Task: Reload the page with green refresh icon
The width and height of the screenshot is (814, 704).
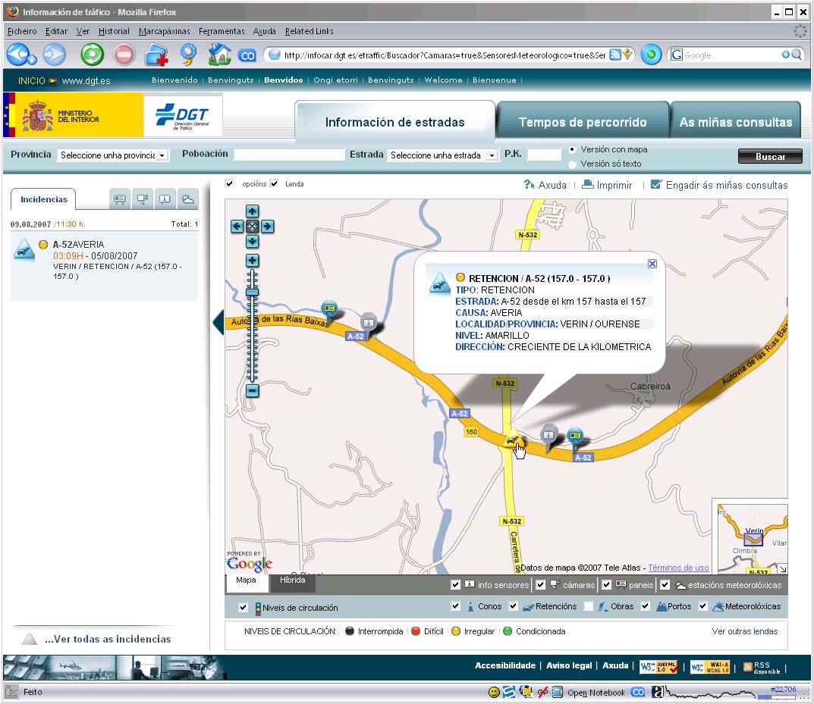Action: tap(93, 55)
